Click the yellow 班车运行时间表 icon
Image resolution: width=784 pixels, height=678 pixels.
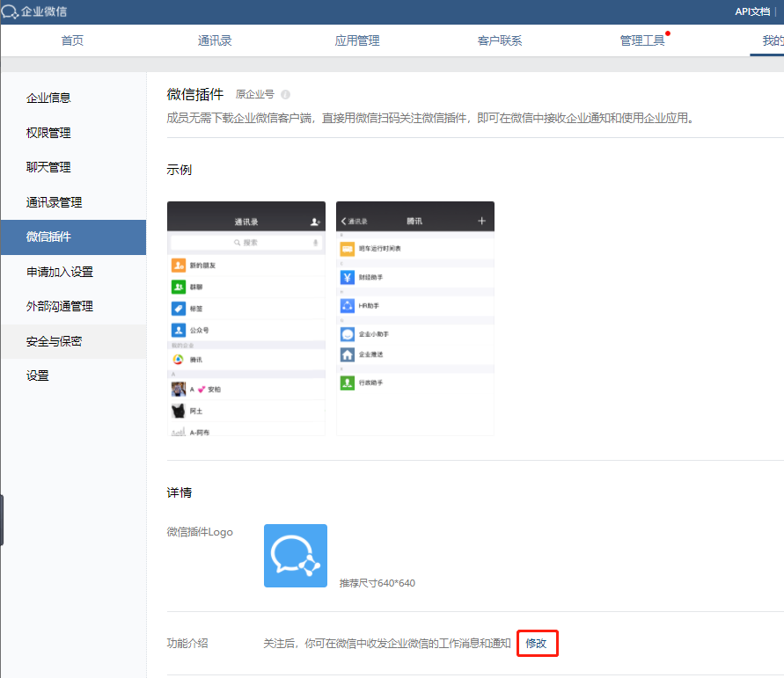pos(348,248)
